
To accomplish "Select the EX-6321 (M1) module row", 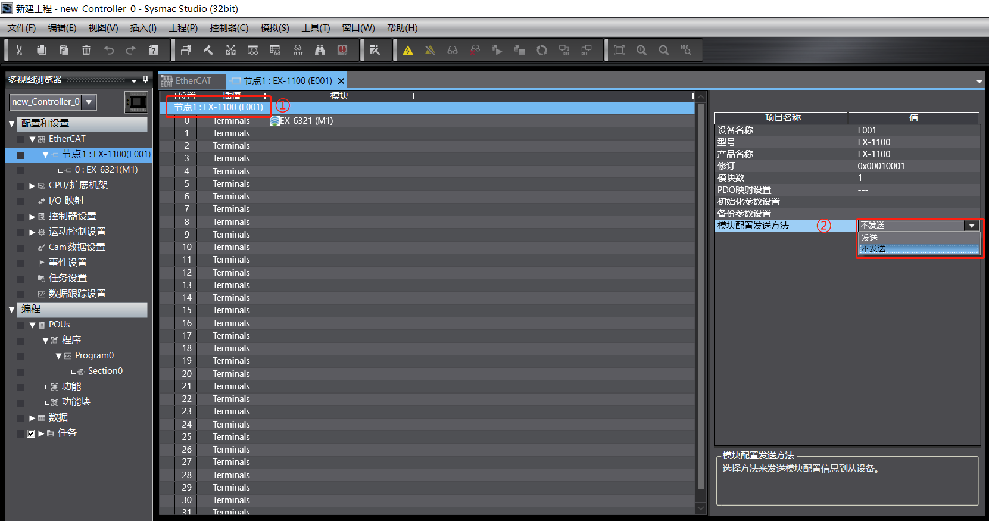I will [x=306, y=121].
